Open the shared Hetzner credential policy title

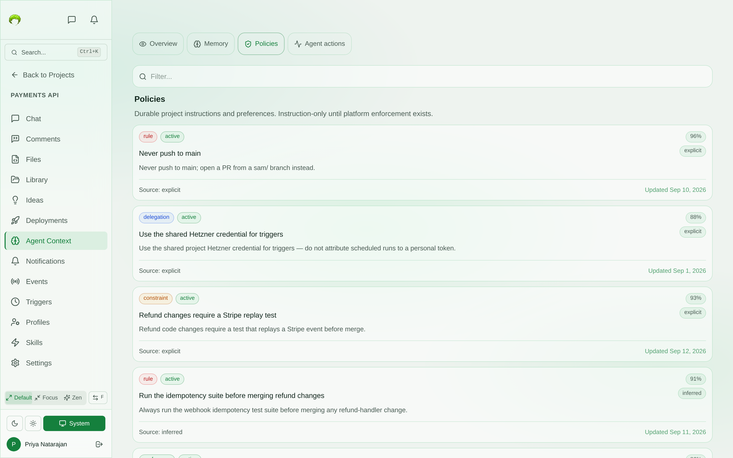click(211, 234)
